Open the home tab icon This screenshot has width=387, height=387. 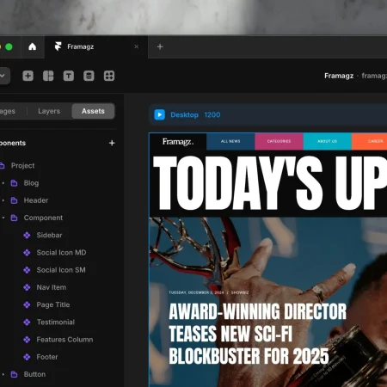33,46
